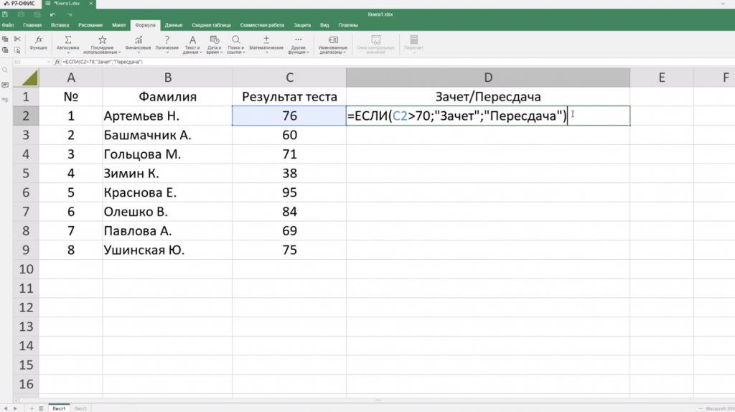Click the Cut scissors icon

[x=17, y=39]
